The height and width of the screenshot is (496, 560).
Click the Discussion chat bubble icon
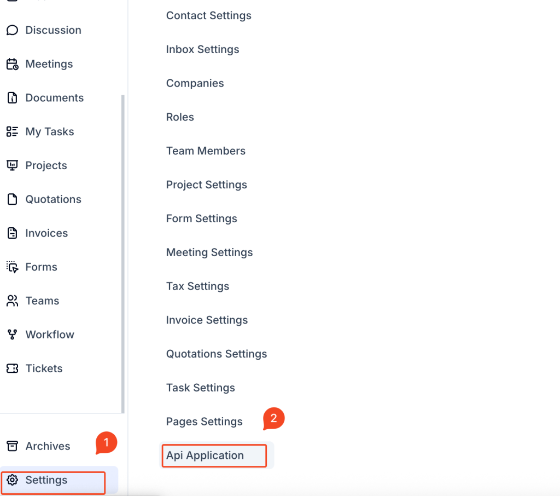12,30
